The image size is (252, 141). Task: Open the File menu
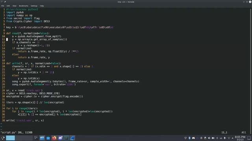click(x=3, y=6)
